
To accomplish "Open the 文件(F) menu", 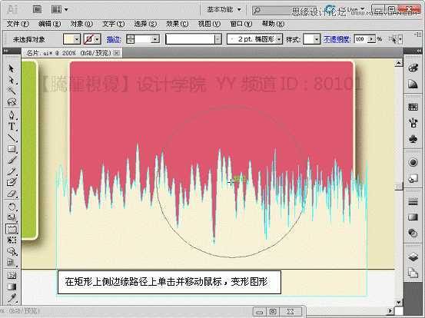I will point(18,24).
